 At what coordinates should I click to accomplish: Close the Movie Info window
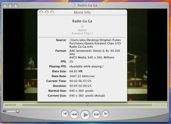pos(41,12)
